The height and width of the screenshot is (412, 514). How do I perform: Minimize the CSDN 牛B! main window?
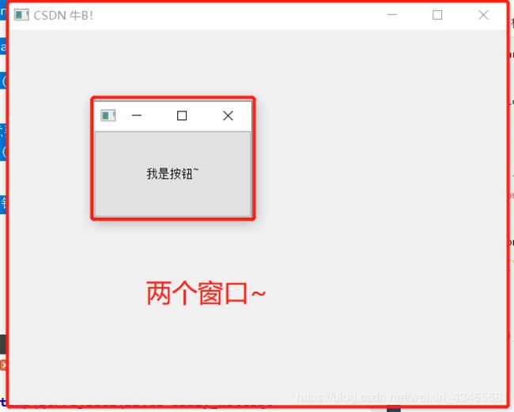pos(392,15)
